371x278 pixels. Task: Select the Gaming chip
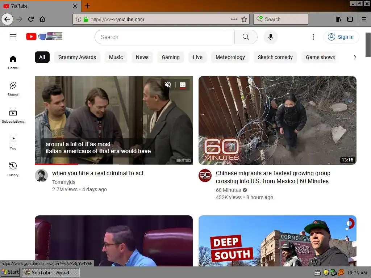click(171, 57)
